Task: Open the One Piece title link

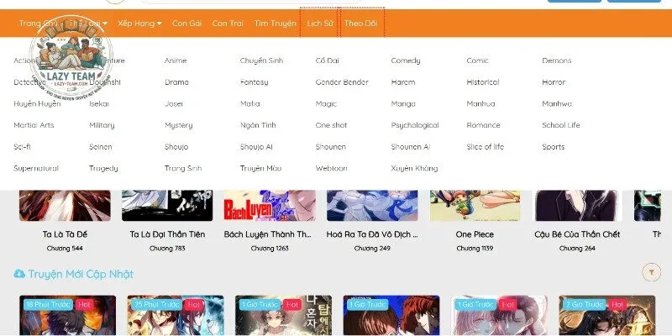Action: pos(475,234)
